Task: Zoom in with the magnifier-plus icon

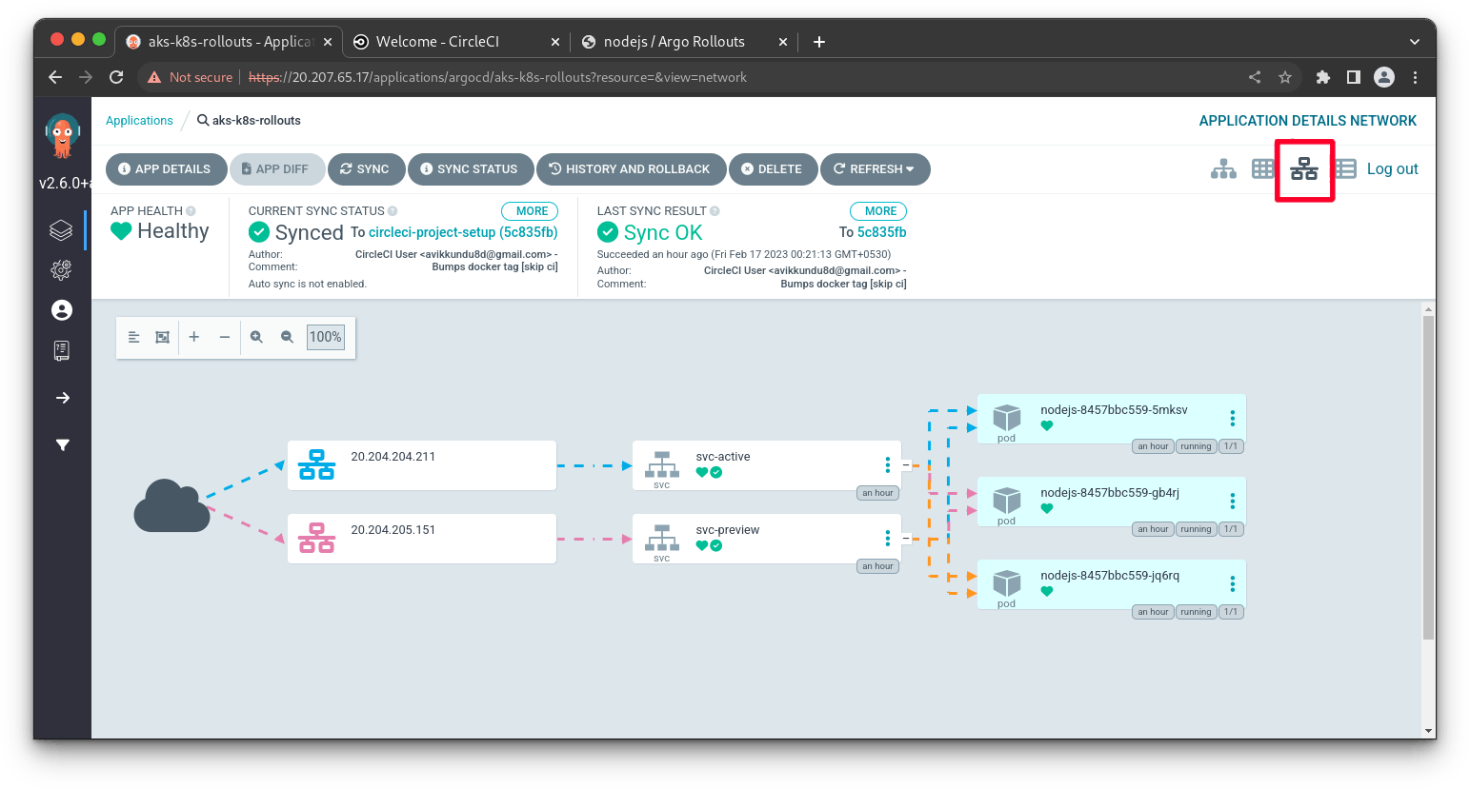Action: click(256, 336)
